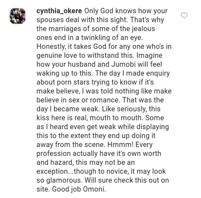
Task: Open cynthia_okere's profile picture
Action: coord(18,16)
